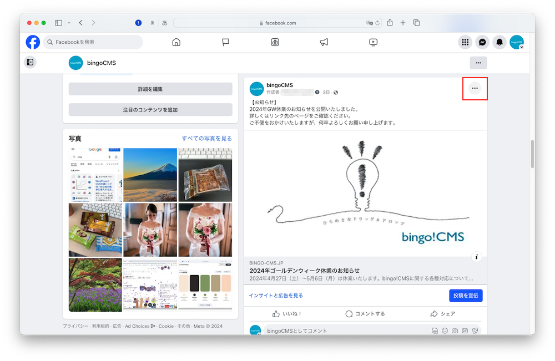This screenshot has width=555, height=361.
Task: Open the chocolate bars photo
Action: point(95,230)
